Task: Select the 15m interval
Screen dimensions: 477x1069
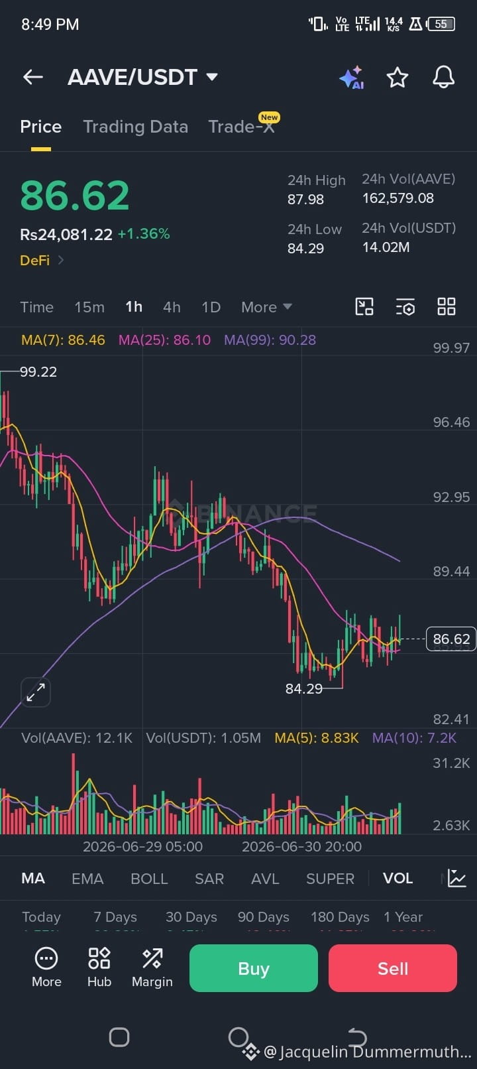Action: click(89, 307)
